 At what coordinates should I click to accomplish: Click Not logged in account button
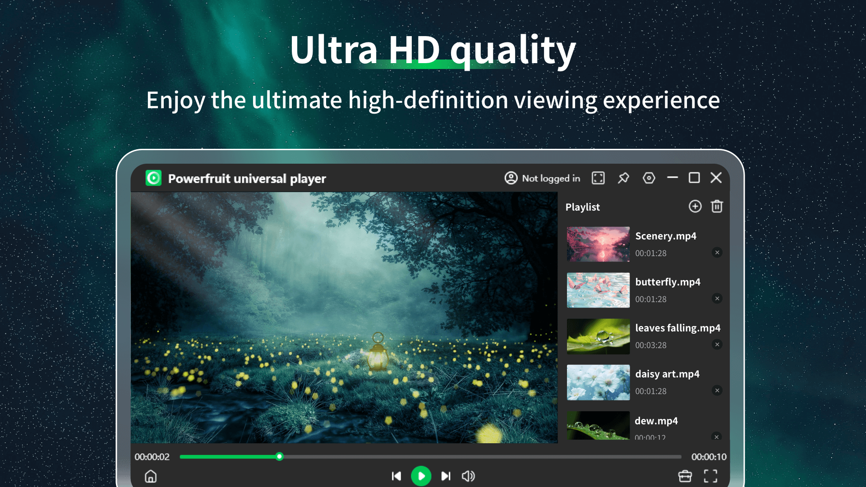point(543,178)
